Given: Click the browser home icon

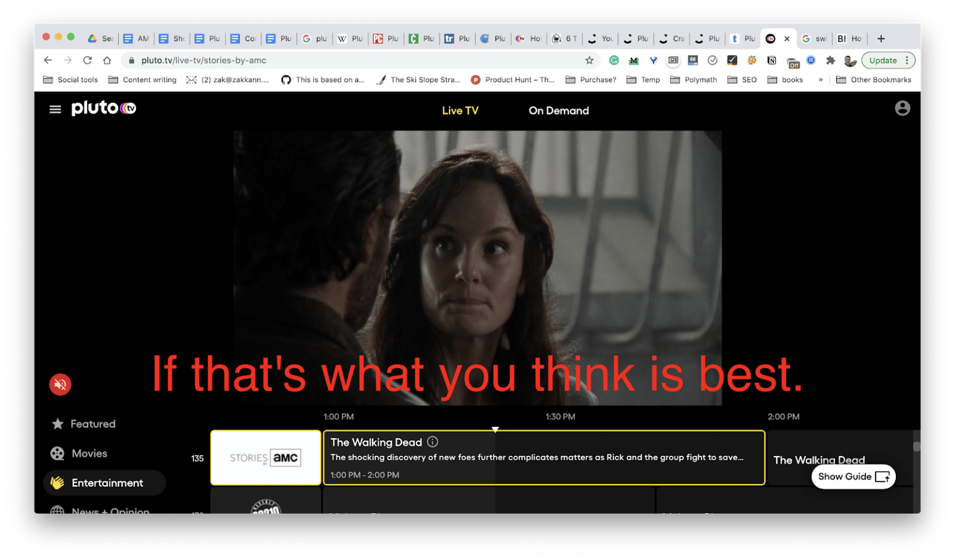Looking at the screenshot, I should tap(107, 60).
